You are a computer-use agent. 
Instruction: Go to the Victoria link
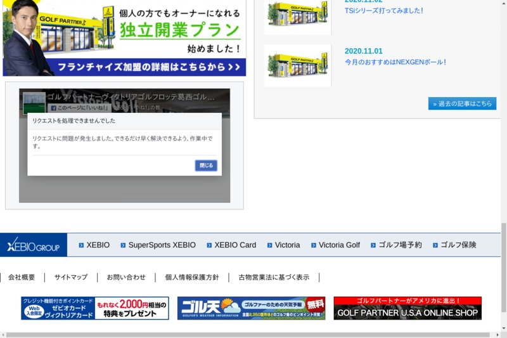288,245
